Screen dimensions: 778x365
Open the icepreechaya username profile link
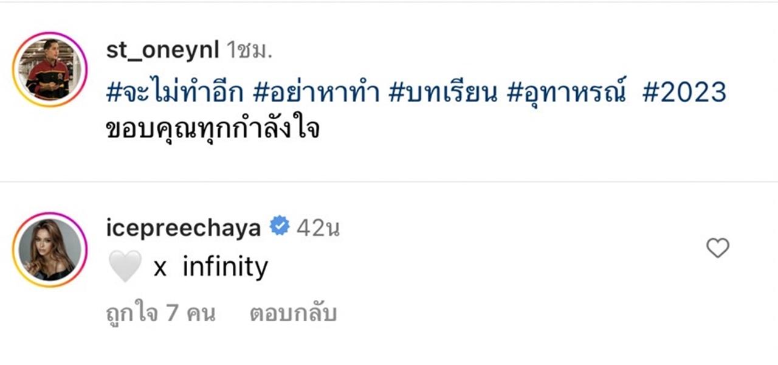point(183,228)
